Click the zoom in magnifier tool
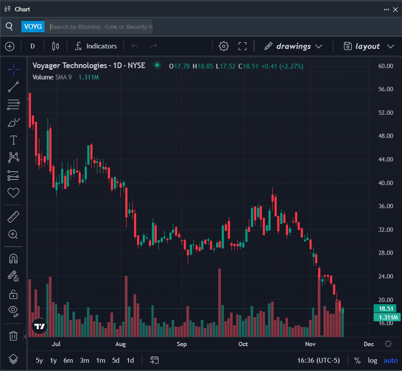This screenshot has height=371, width=402. coord(14,234)
